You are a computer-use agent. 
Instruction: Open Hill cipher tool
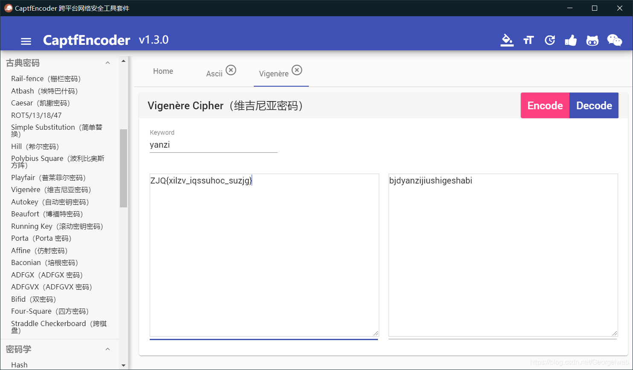[x=35, y=146]
